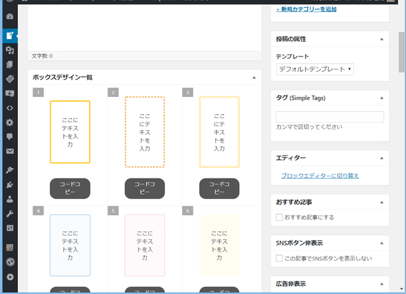Viewport: 406px width, 294px height.
Task: Select dashed orange border box design 2
Action: click(x=145, y=132)
